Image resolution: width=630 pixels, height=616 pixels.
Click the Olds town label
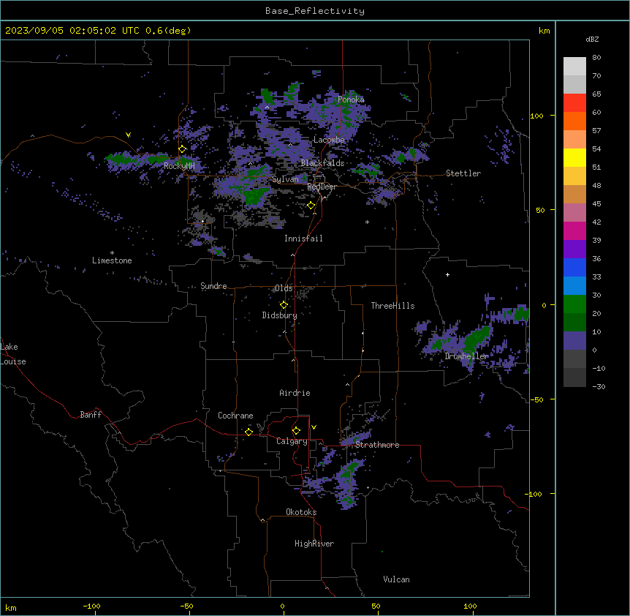tap(284, 288)
